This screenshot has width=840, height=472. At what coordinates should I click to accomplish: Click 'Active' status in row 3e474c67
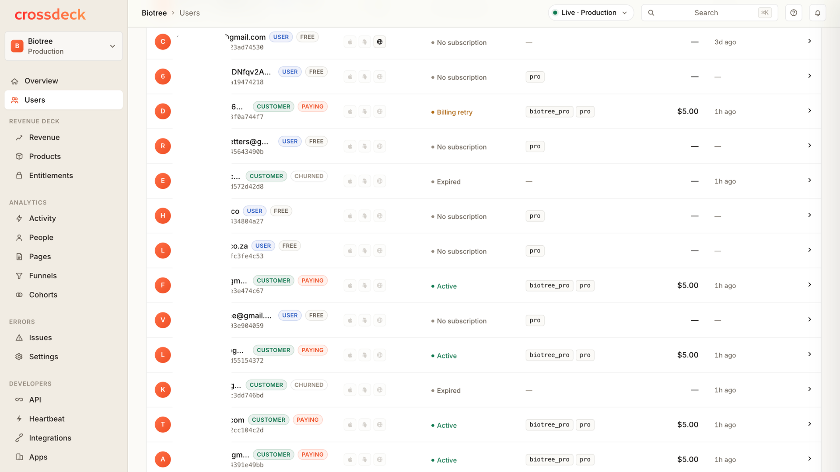coord(447,286)
